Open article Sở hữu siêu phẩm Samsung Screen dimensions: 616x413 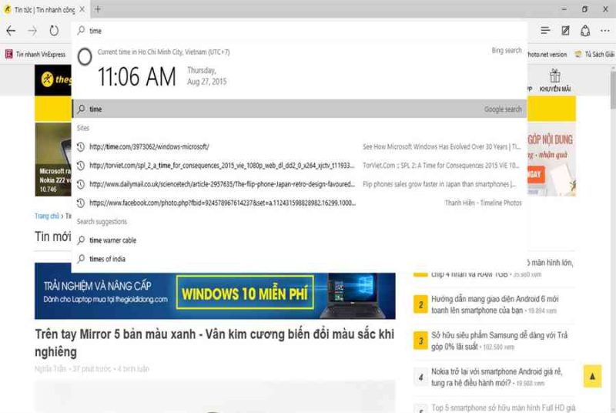tap(499, 341)
